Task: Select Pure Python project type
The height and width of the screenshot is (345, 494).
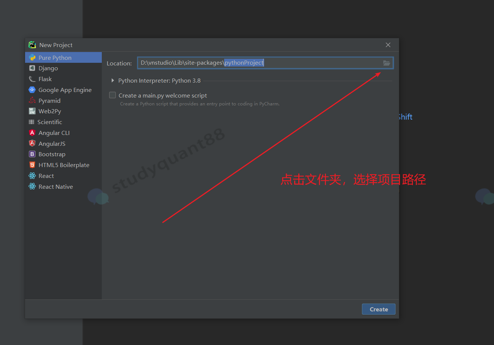Action: coord(55,58)
